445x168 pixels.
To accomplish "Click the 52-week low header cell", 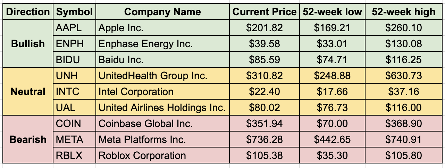I will point(332,12).
